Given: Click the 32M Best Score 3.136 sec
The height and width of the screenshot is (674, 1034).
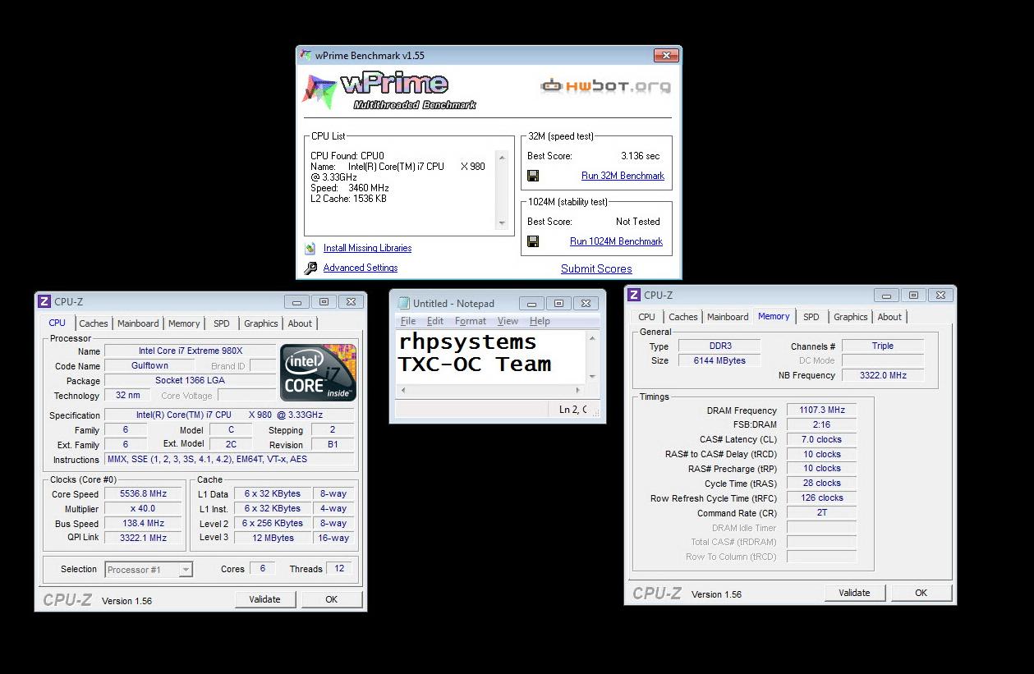Looking at the screenshot, I should 640,156.
